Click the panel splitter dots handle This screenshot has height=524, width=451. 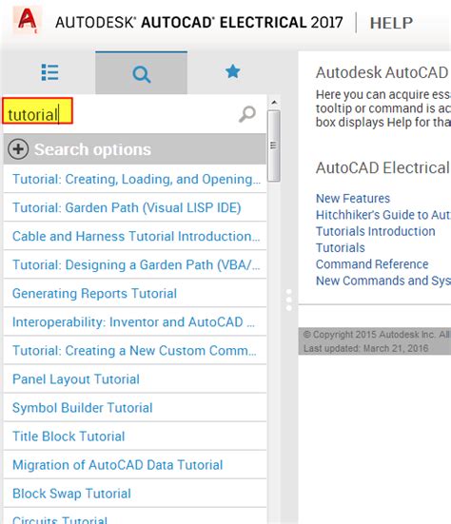pyautogui.click(x=289, y=301)
